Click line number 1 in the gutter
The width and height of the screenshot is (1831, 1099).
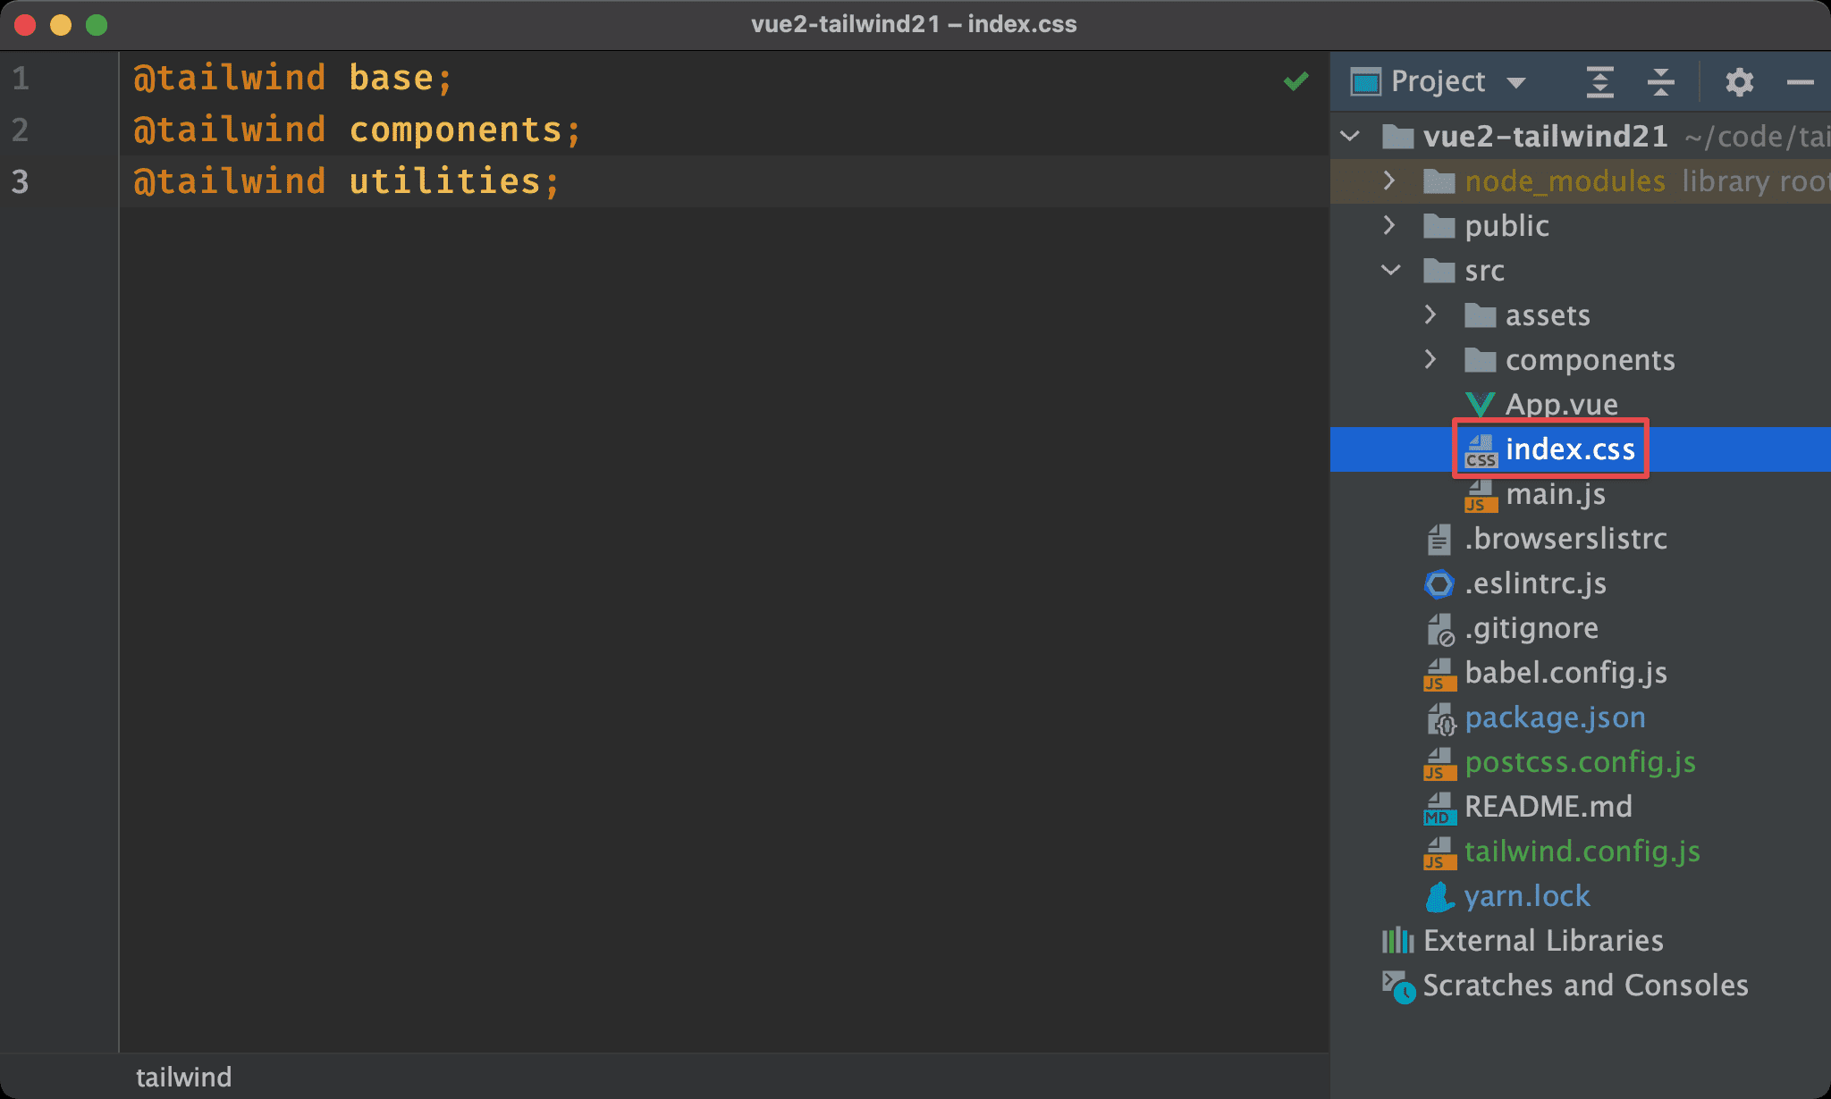tap(21, 79)
